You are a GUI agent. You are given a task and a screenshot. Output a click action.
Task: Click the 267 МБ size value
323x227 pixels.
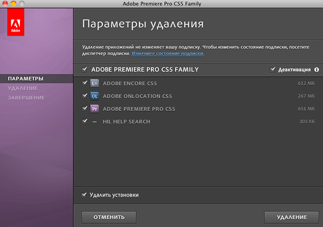[306, 96]
